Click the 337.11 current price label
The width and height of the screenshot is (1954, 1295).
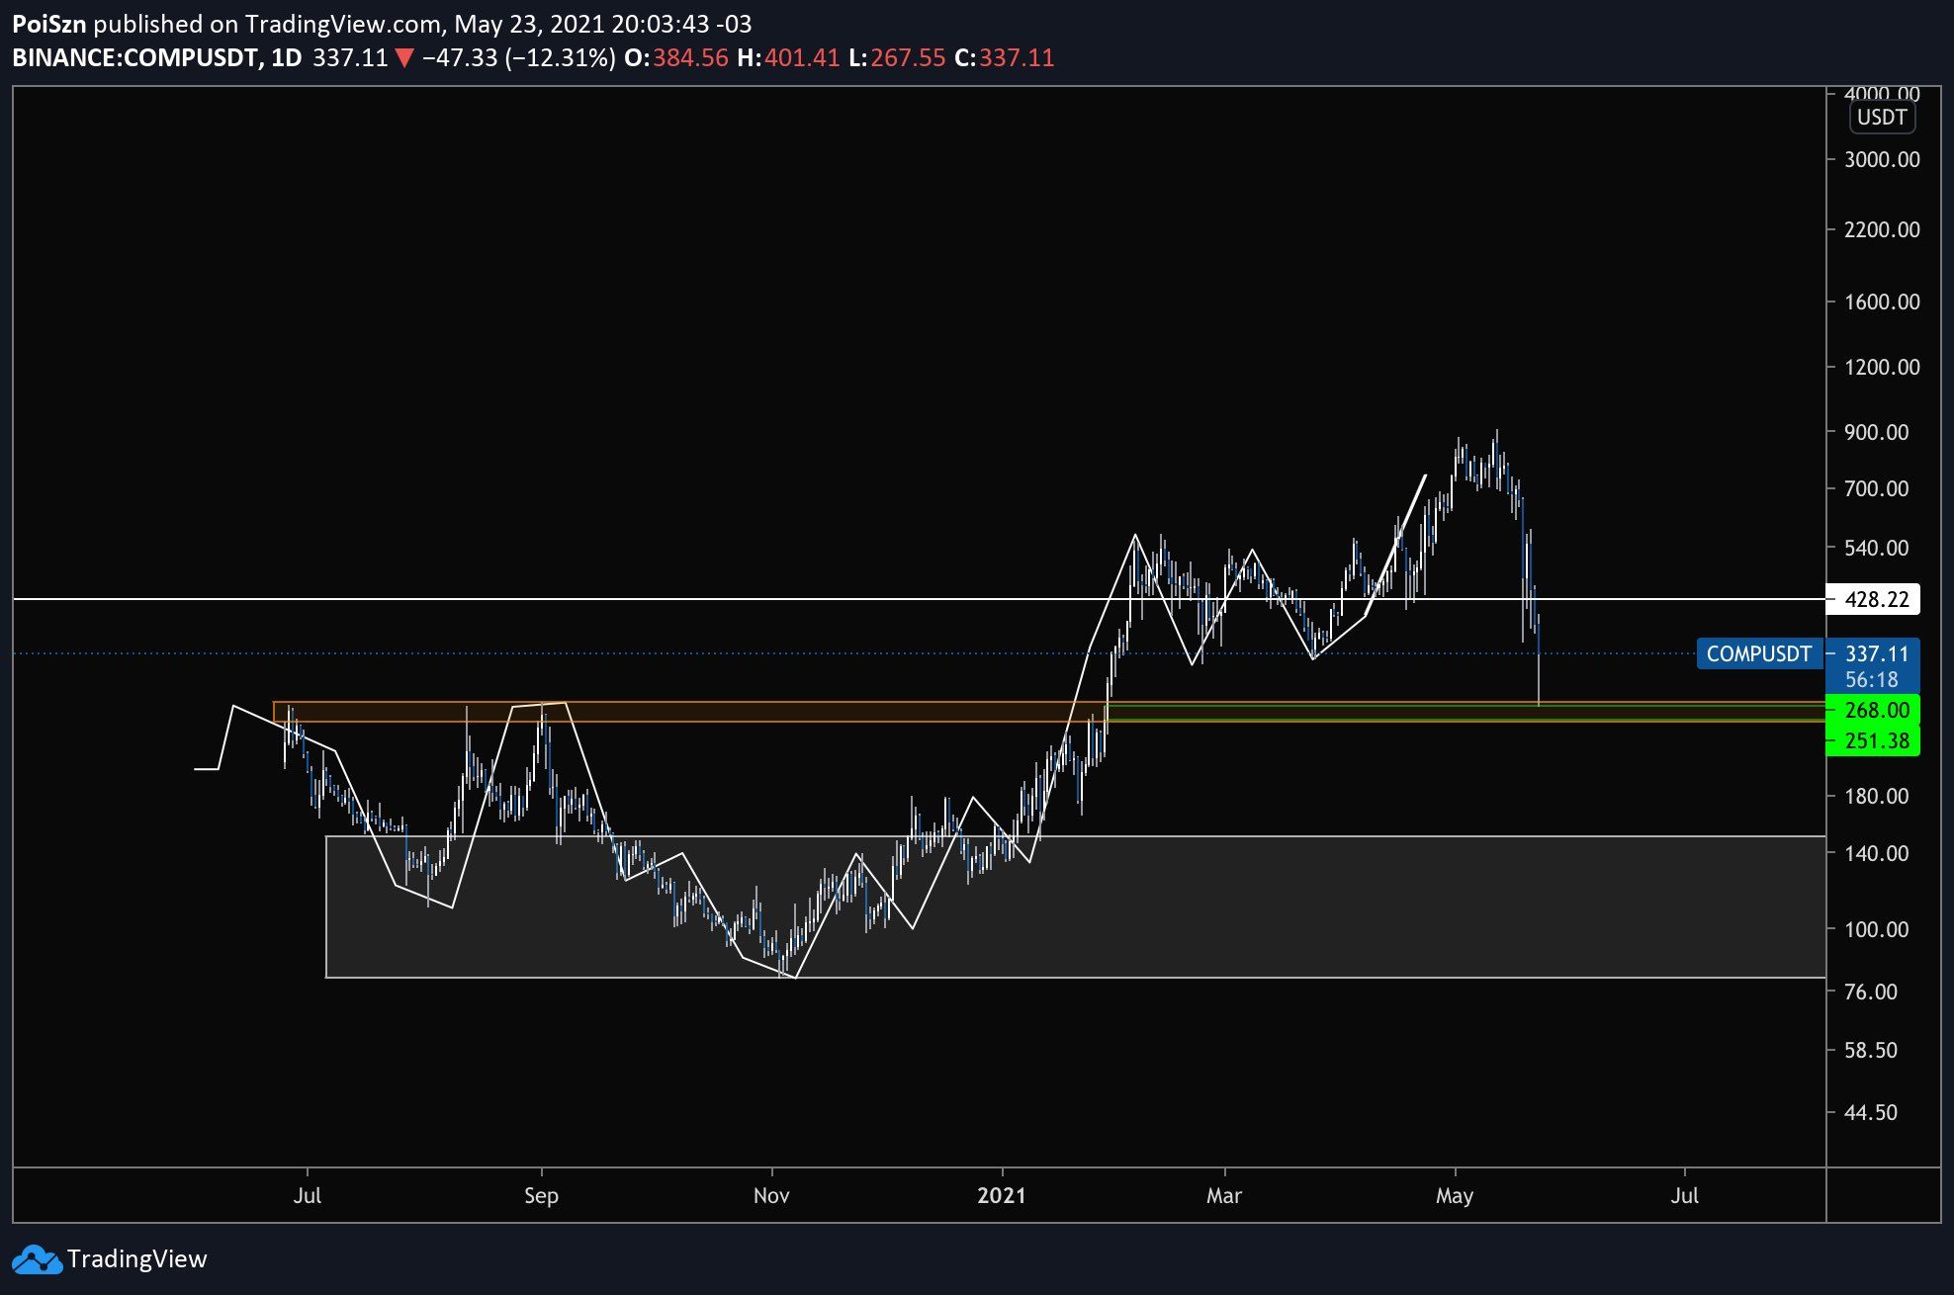coord(1876,653)
